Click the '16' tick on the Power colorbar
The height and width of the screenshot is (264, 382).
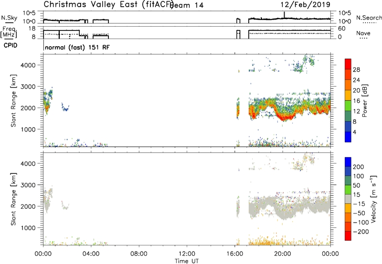pyautogui.click(x=356, y=101)
